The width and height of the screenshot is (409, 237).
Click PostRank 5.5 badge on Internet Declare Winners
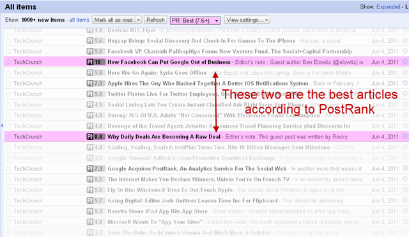click(x=96, y=180)
